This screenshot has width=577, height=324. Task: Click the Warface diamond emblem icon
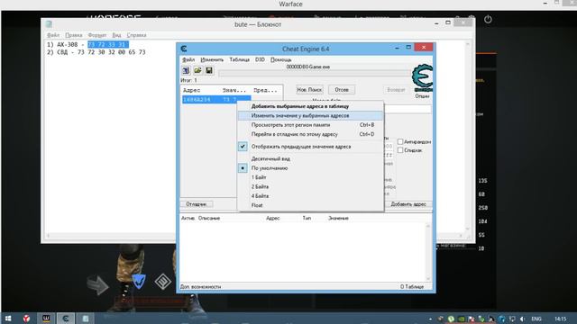pos(162,282)
